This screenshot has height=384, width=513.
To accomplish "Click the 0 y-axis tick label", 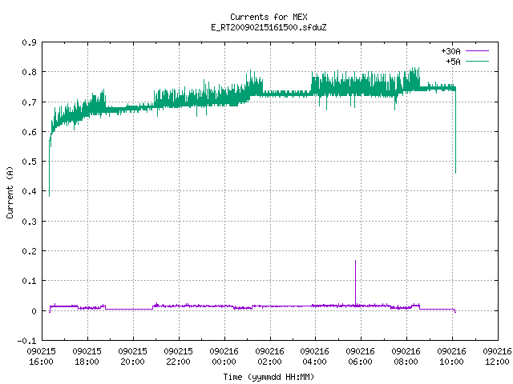I will (34, 311).
